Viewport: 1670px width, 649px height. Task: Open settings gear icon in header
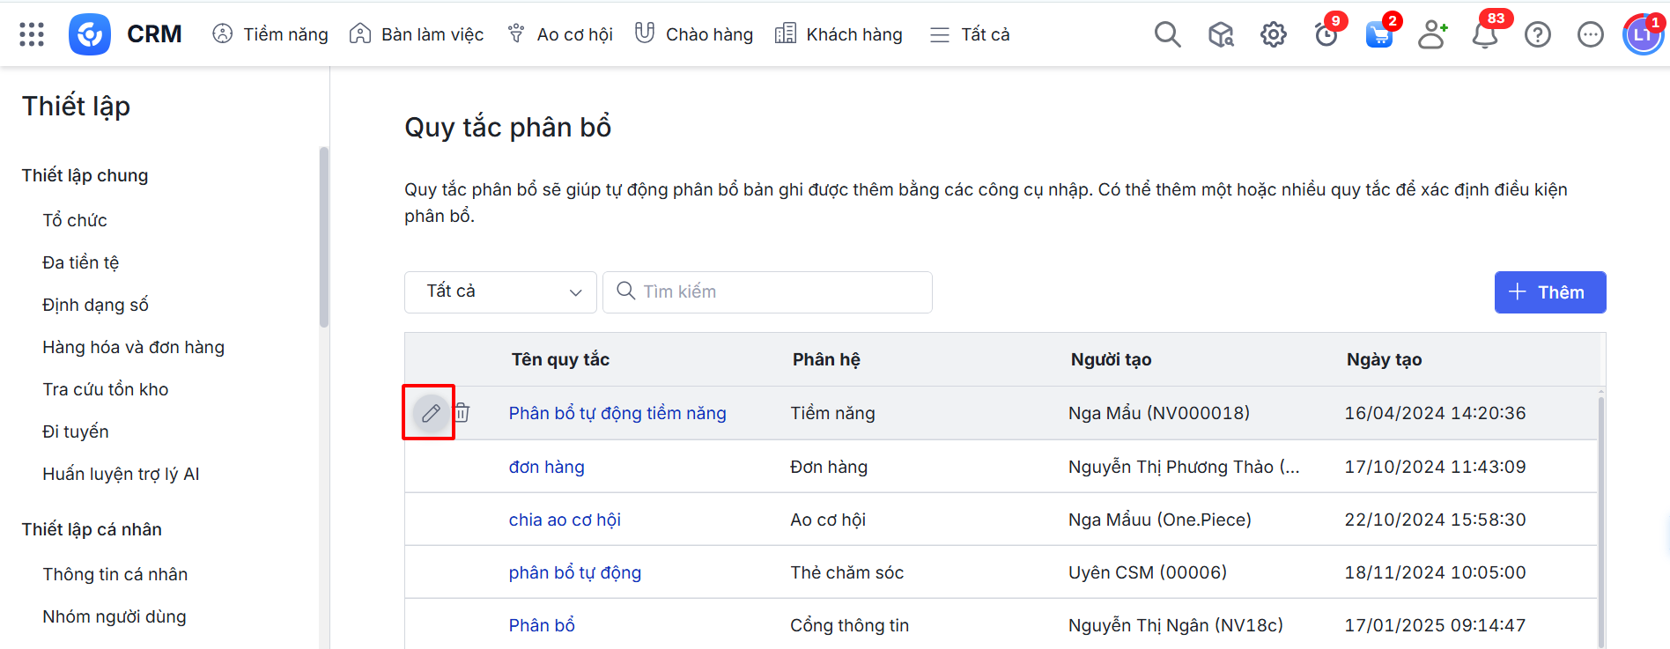click(1273, 34)
